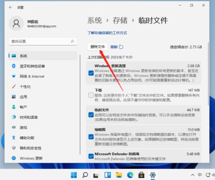The height and width of the screenshot is (180, 215).
Task: Click the 2.68 GB size value
Action: coord(194,66)
